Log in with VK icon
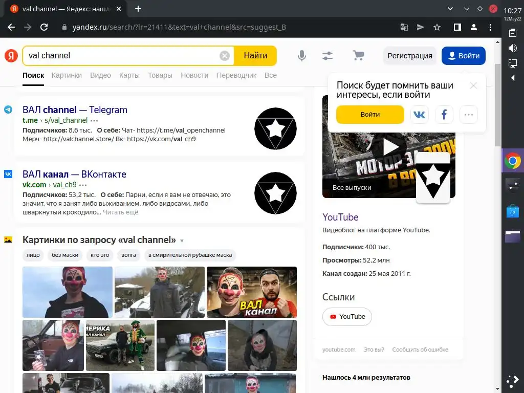Screen dimensions: 524x393 [x=420, y=115]
